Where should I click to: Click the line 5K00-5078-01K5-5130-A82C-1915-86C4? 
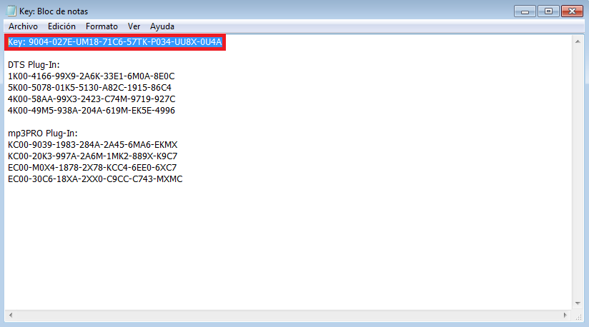pyautogui.click(x=89, y=88)
